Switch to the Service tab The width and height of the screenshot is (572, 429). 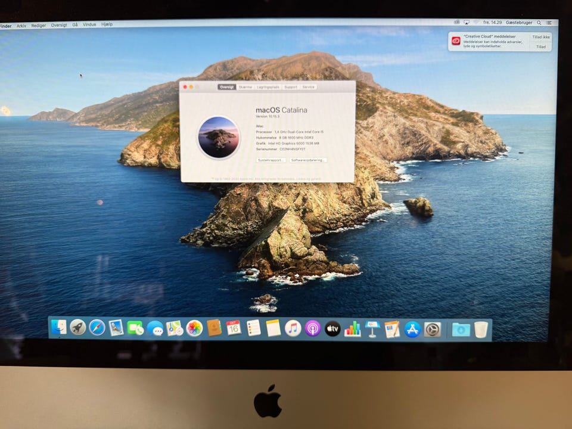[308, 87]
